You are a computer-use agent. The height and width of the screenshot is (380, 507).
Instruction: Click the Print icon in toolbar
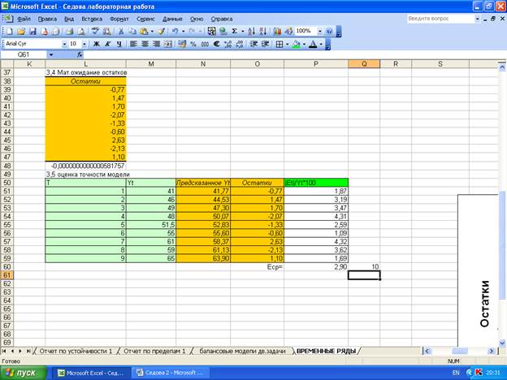click(69, 31)
